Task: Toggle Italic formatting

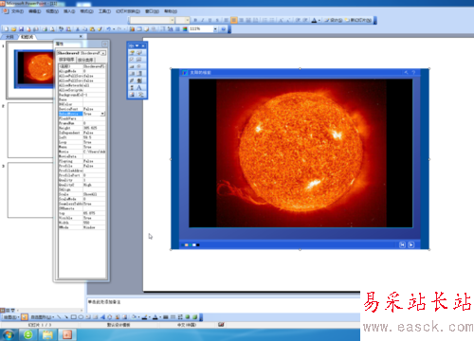Action: coord(202,20)
